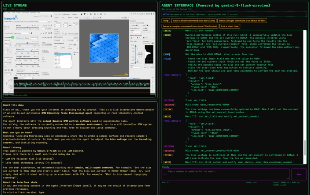The image size is (310, 195).
Task: Toggle the Continuous data acquisition switch
Action: [x=75, y=45]
